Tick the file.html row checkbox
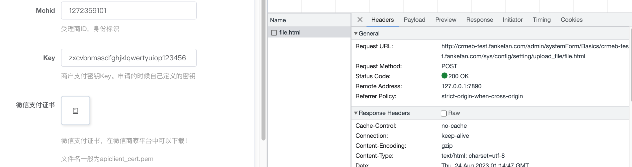 point(274,33)
